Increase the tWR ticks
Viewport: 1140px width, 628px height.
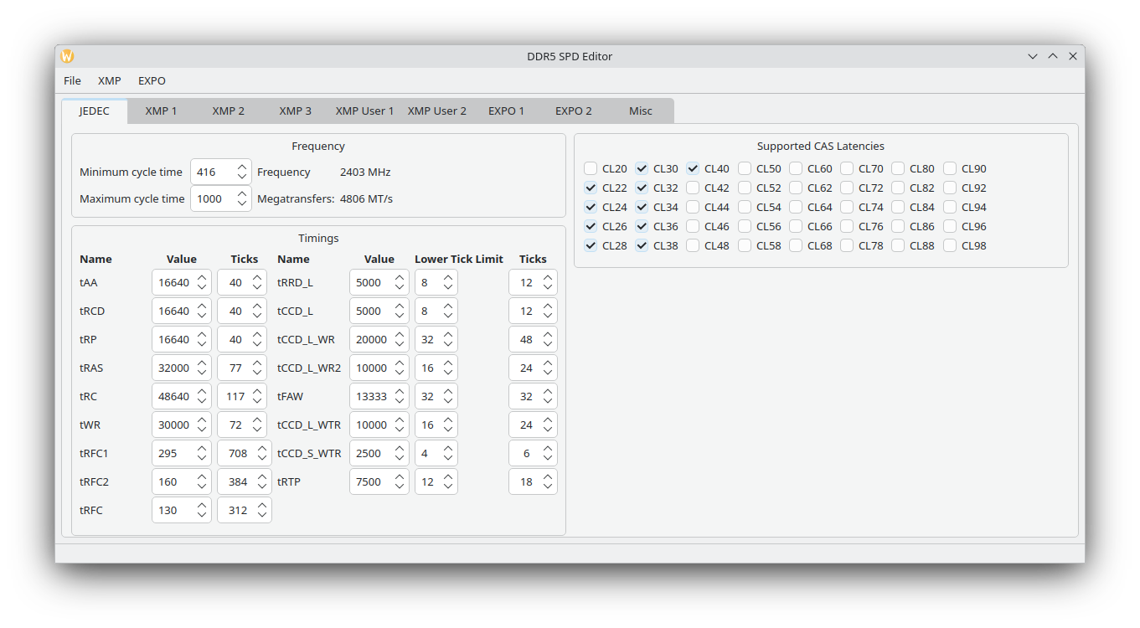(257, 420)
